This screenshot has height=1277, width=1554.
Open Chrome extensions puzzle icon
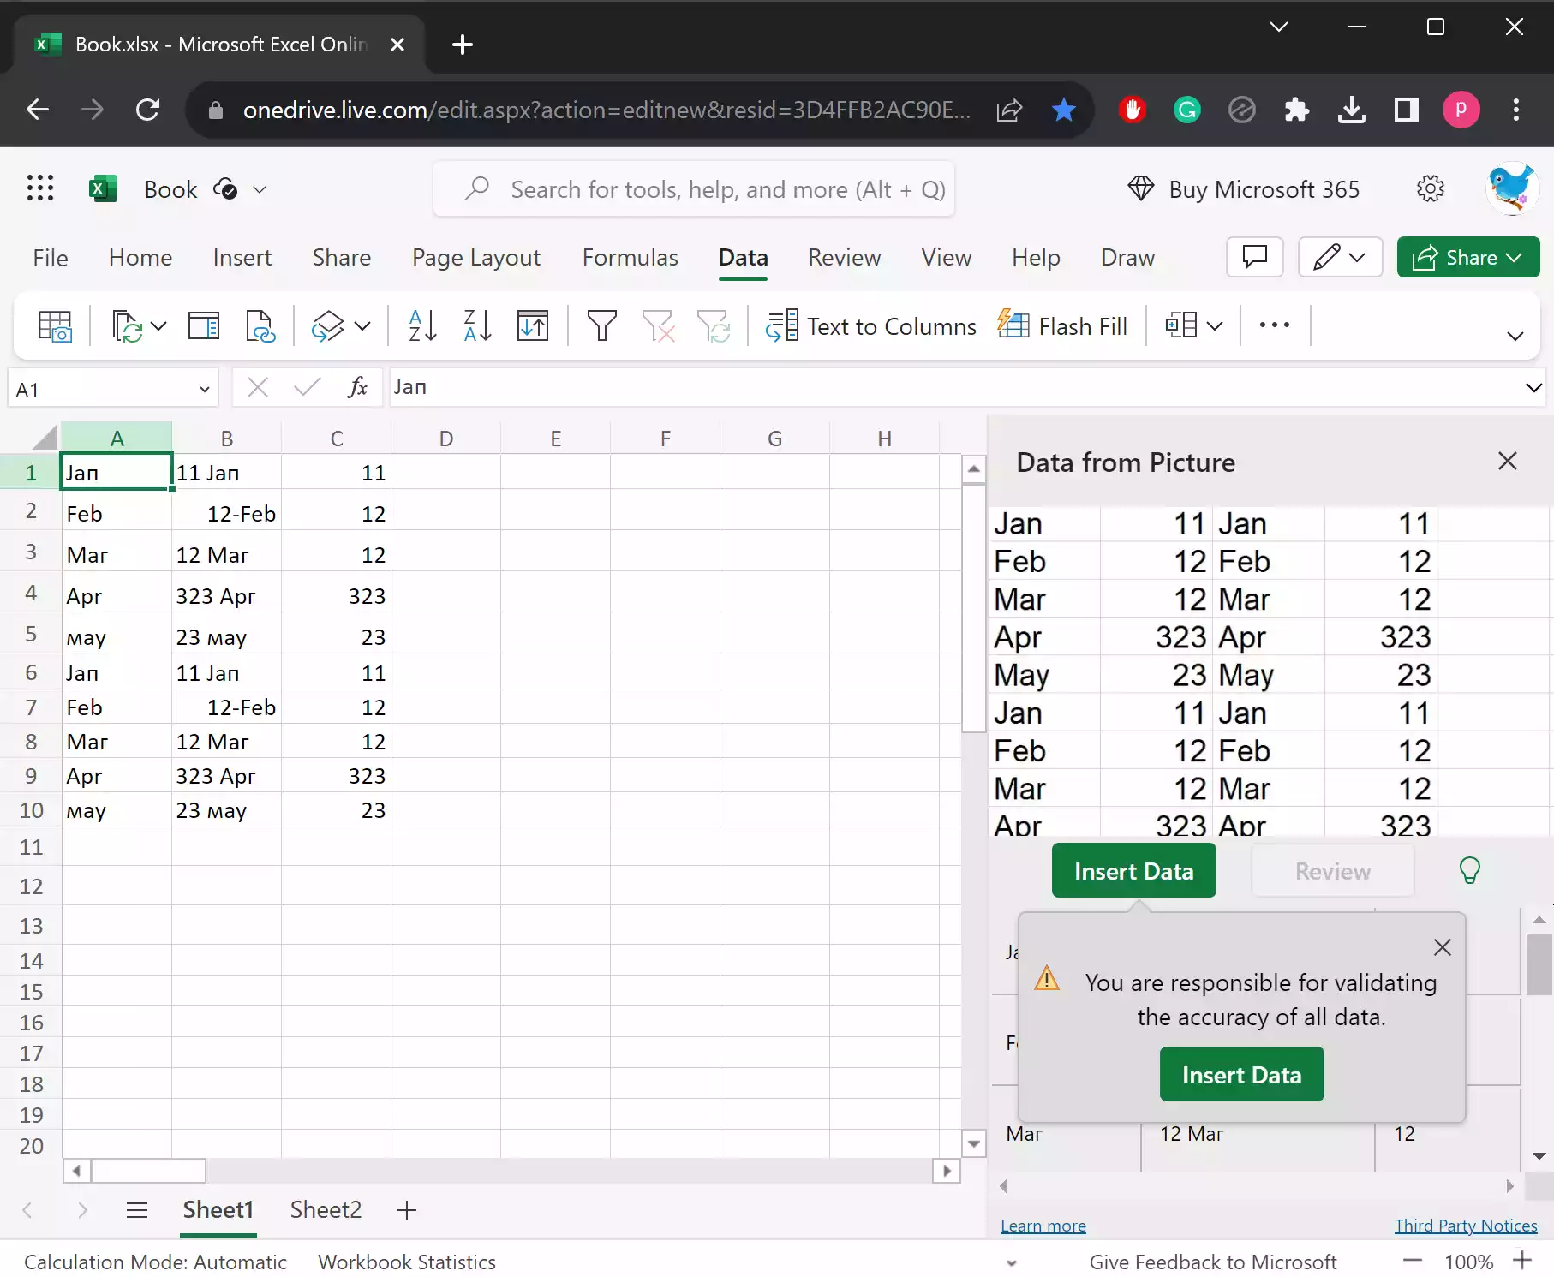click(1297, 110)
